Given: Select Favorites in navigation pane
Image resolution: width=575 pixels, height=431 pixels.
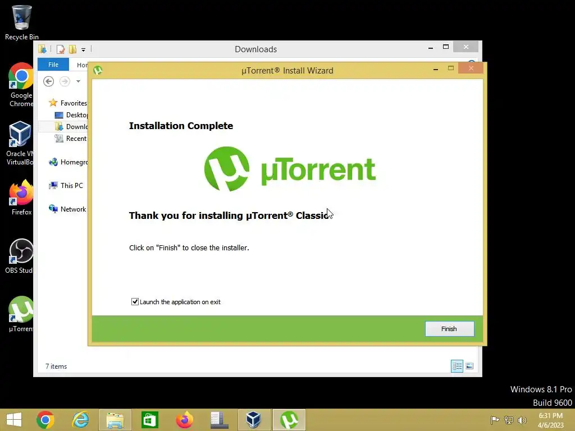Looking at the screenshot, I should (68, 103).
